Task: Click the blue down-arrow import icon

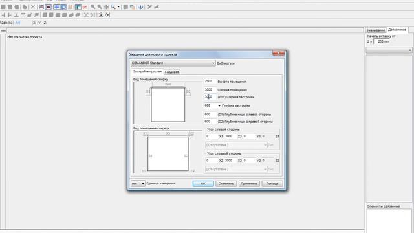Action: point(141,7)
